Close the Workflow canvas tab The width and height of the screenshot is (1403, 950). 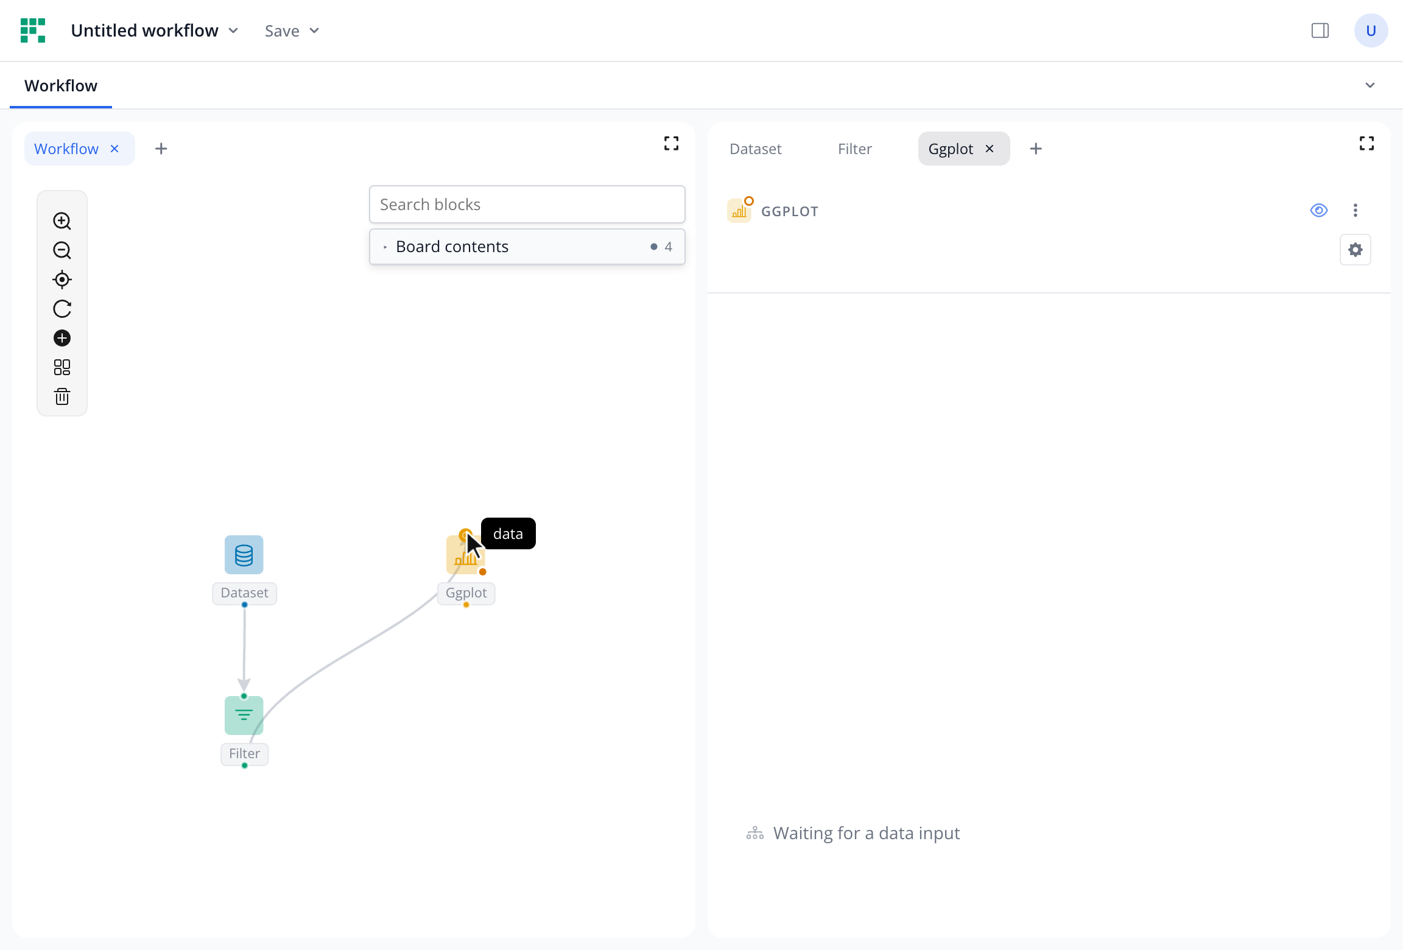point(114,149)
